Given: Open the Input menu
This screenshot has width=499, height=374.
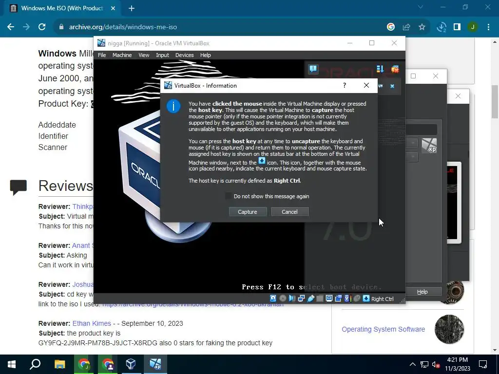Looking at the screenshot, I should tap(162, 55).
